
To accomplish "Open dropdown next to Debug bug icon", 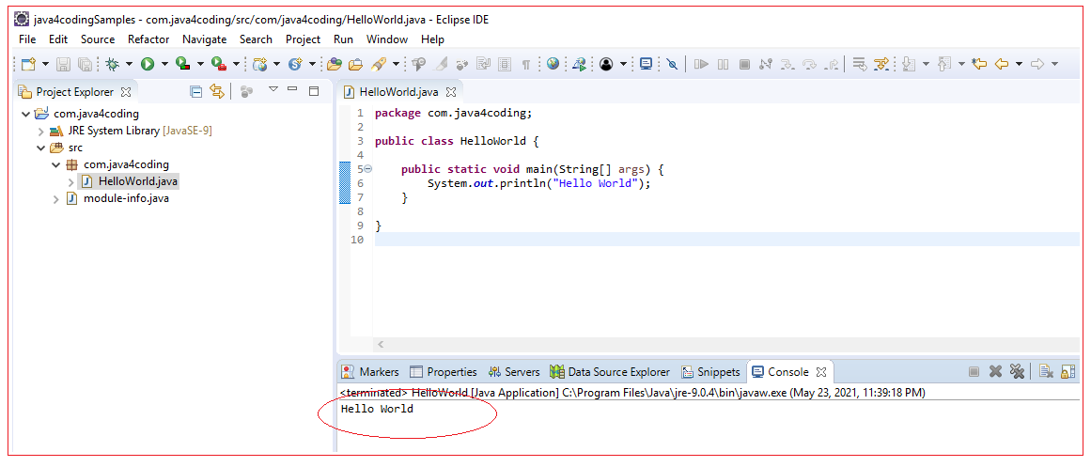I will 129,64.
